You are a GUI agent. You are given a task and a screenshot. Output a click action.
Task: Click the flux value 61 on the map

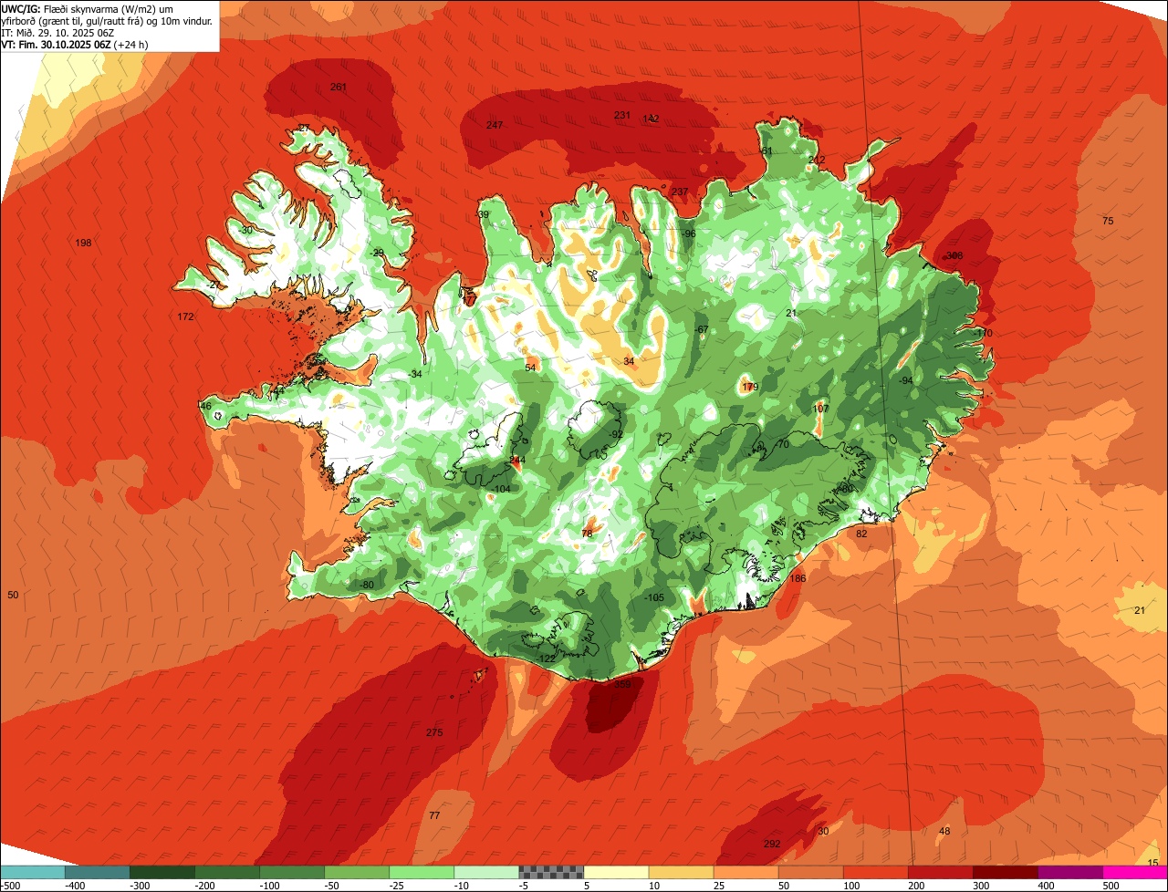tap(766, 151)
